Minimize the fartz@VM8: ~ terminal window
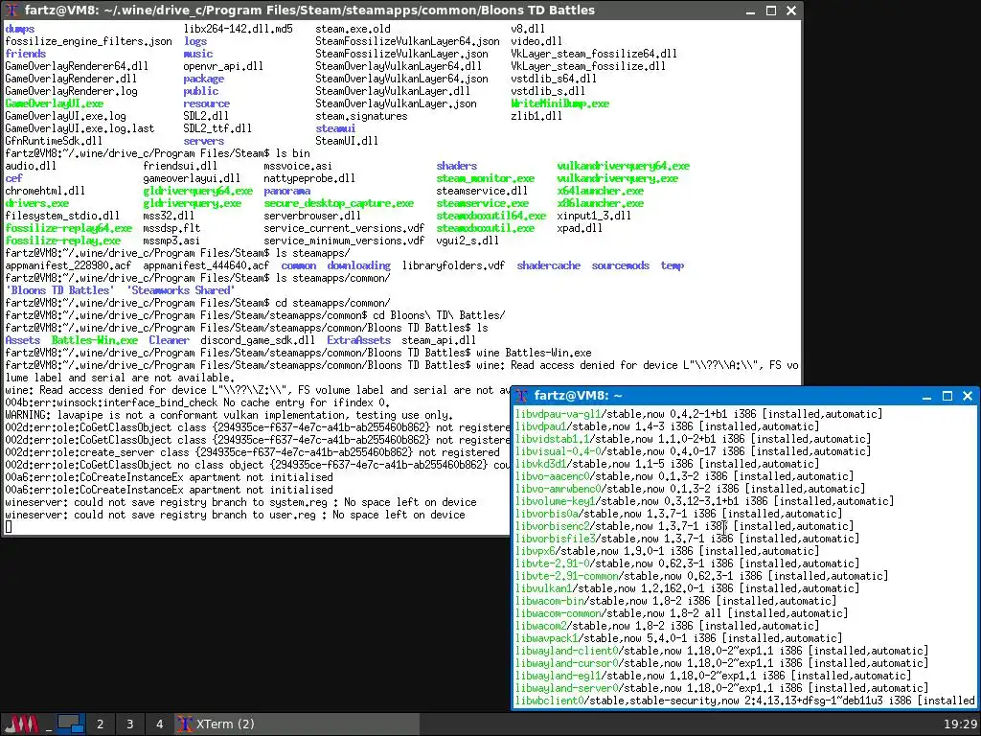Screen dimensions: 981x736 coord(927,396)
